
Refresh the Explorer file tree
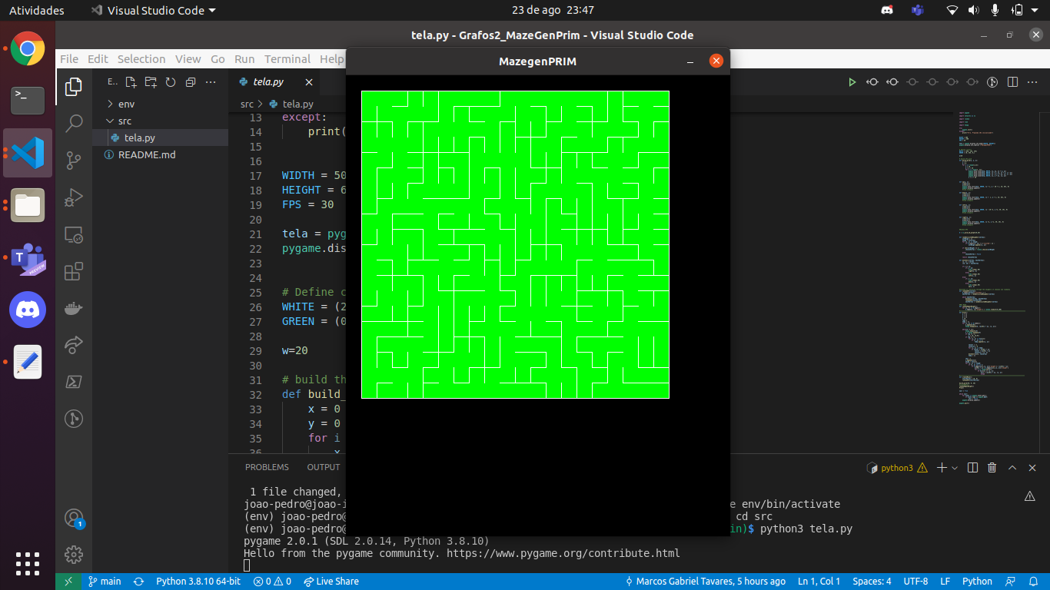pyautogui.click(x=171, y=82)
